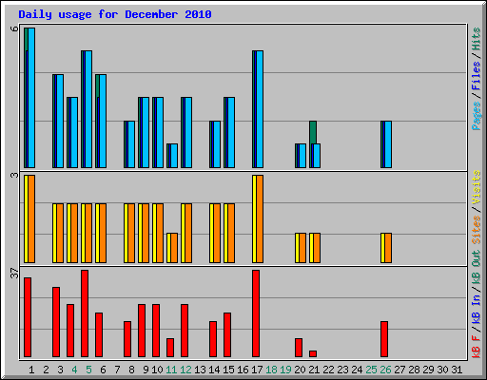487x380 pixels.
Task: Click the "37" axis value of kB chart
Action: click(x=14, y=273)
